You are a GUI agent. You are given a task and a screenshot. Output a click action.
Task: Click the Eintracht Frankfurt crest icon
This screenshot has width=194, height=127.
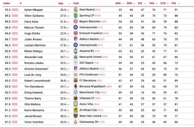tap(75, 33)
